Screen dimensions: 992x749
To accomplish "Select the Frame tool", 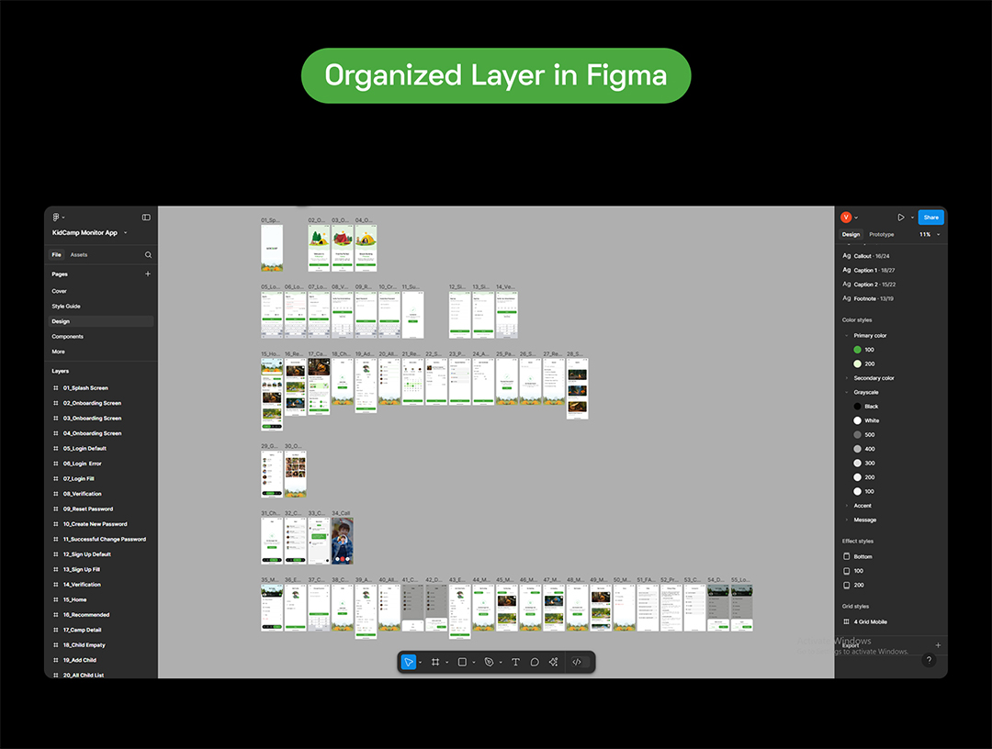I will pyautogui.click(x=435, y=662).
